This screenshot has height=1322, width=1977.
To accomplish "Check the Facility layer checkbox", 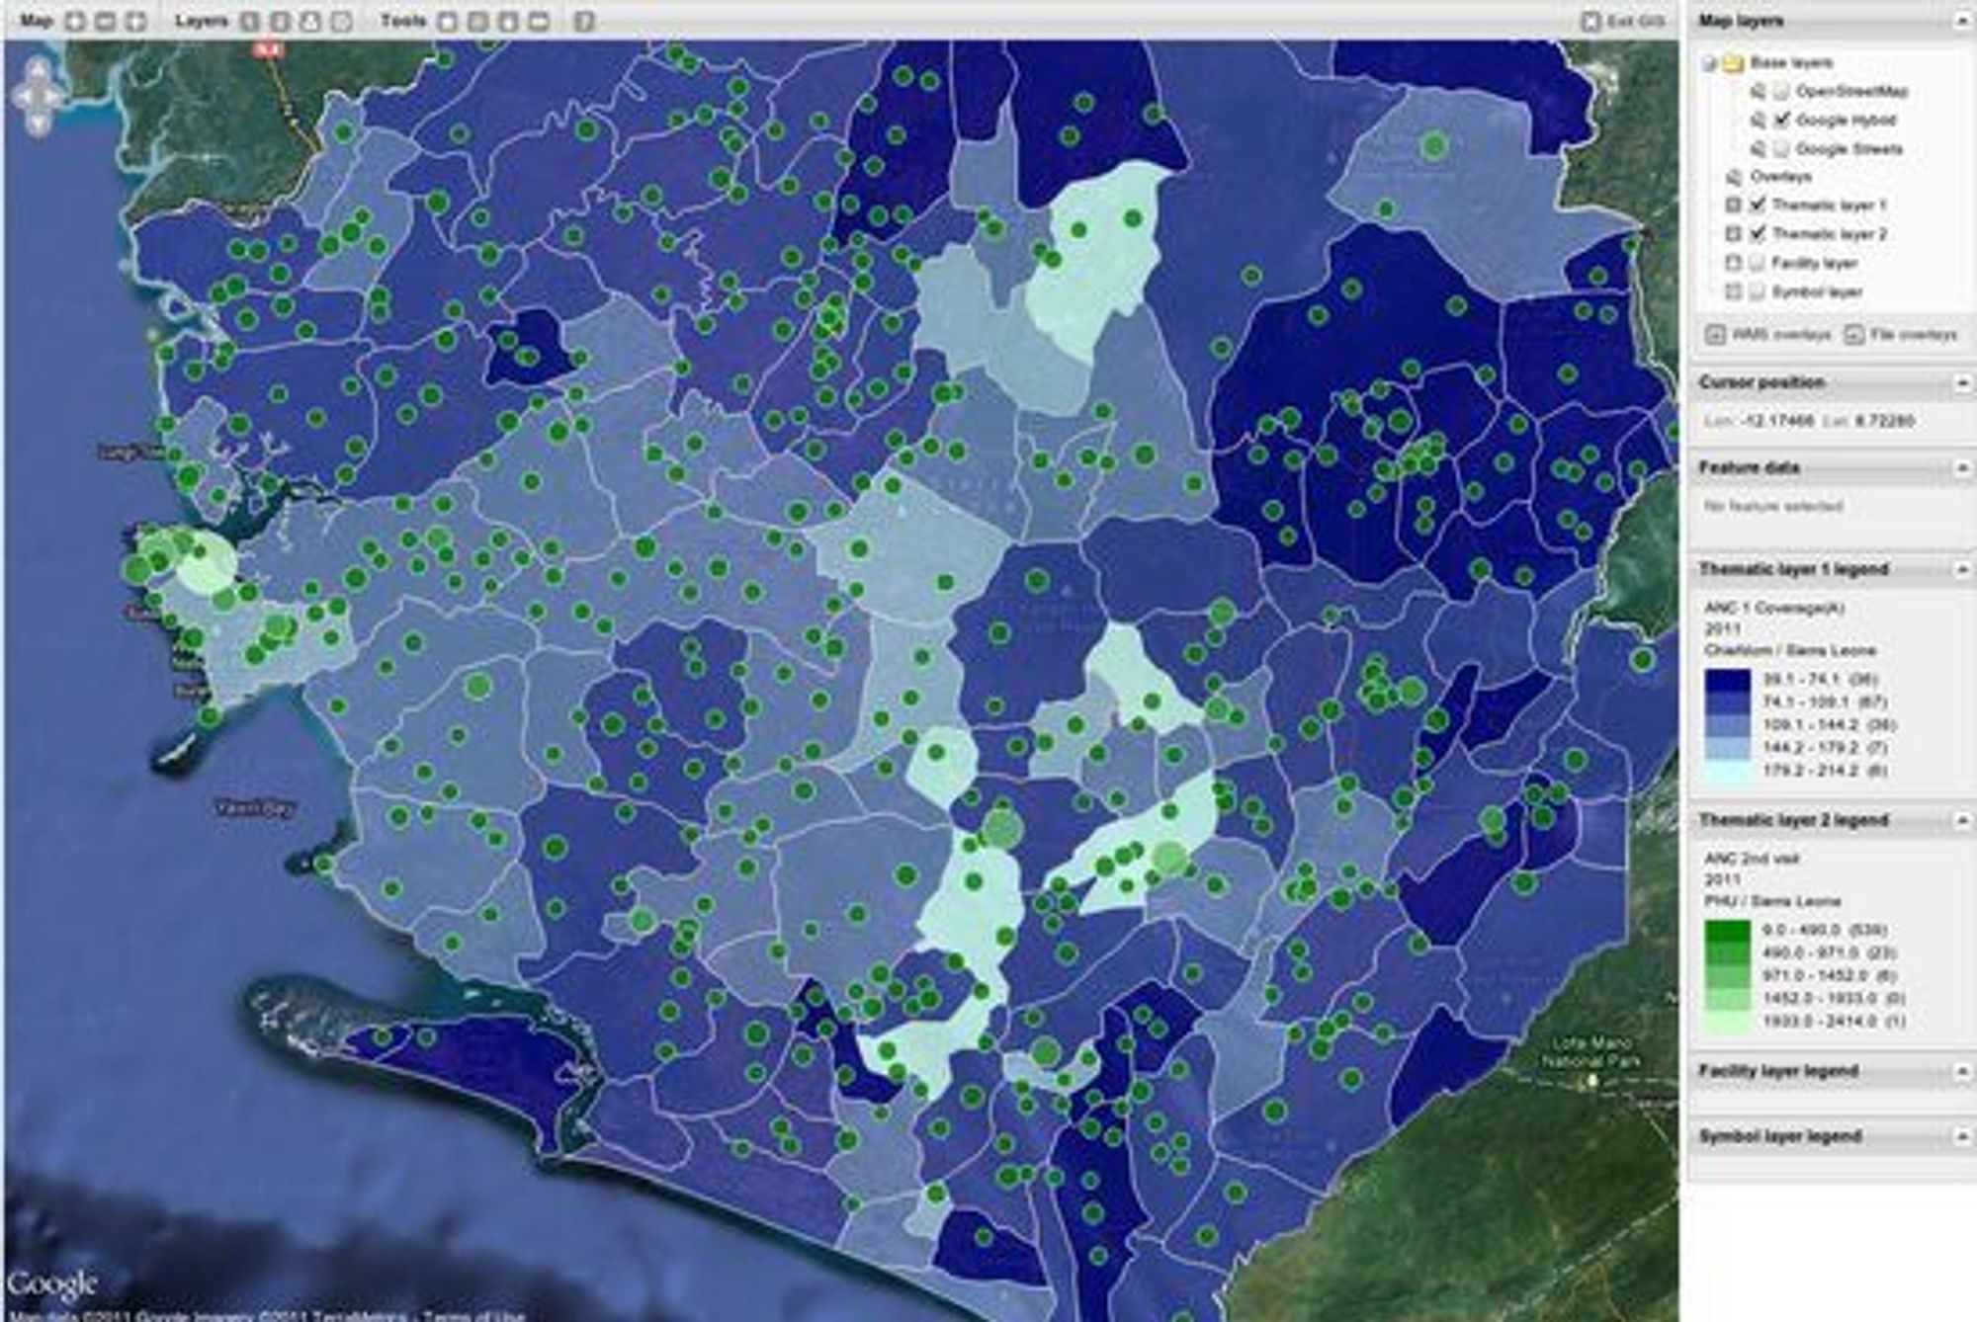I will coord(1757,263).
